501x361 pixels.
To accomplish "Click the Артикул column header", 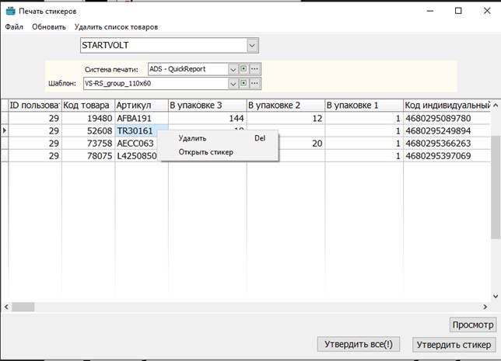I will tap(142, 106).
